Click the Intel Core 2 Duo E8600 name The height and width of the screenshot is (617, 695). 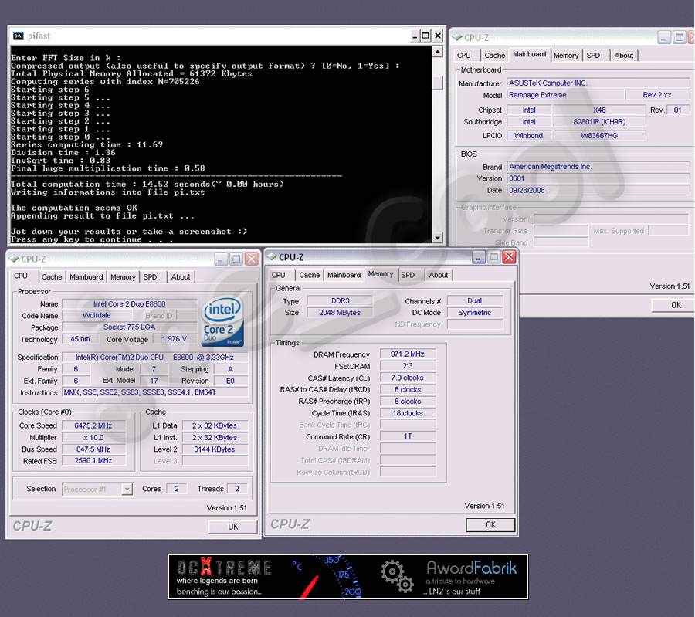coord(130,304)
